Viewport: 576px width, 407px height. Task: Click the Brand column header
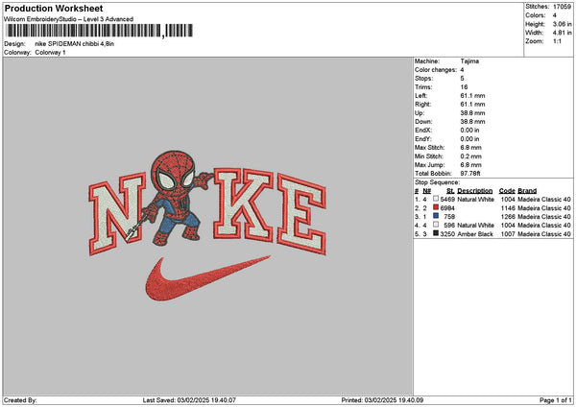[x=527, y=191]
